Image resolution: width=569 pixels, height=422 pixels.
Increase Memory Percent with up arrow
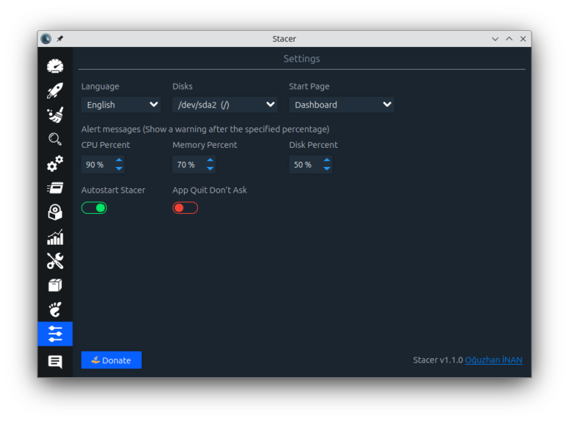210,160
